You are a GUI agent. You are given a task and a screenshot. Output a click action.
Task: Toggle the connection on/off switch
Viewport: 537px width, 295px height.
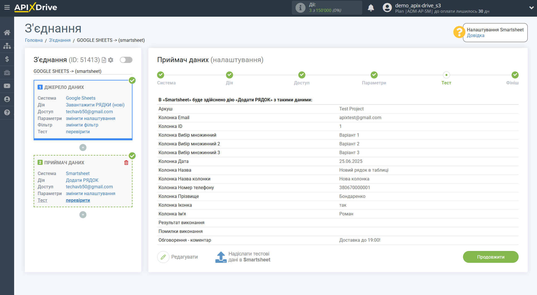[126, 60]
